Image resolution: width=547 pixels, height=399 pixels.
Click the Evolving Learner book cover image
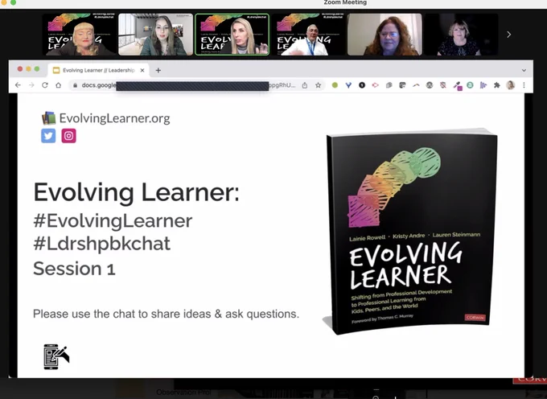(410, 231)
